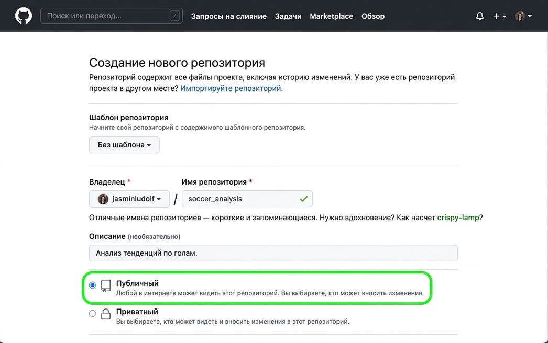Click the "Шаблон репозитория" label

128,118
